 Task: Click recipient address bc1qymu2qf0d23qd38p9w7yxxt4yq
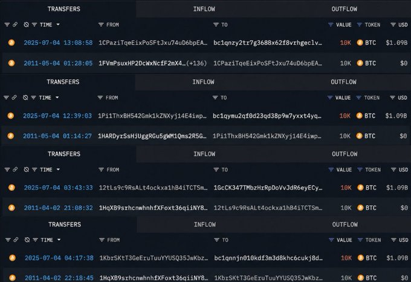coord(267,116)
